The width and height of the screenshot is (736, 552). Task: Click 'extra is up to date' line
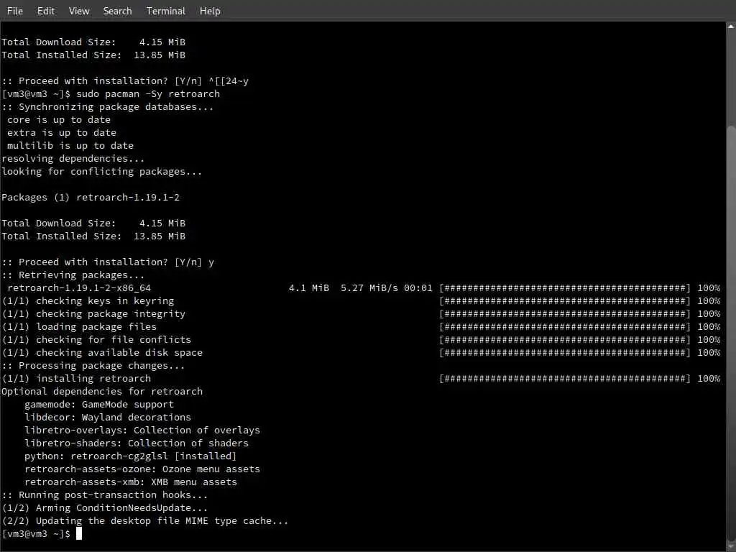click(x=62, y=133)
